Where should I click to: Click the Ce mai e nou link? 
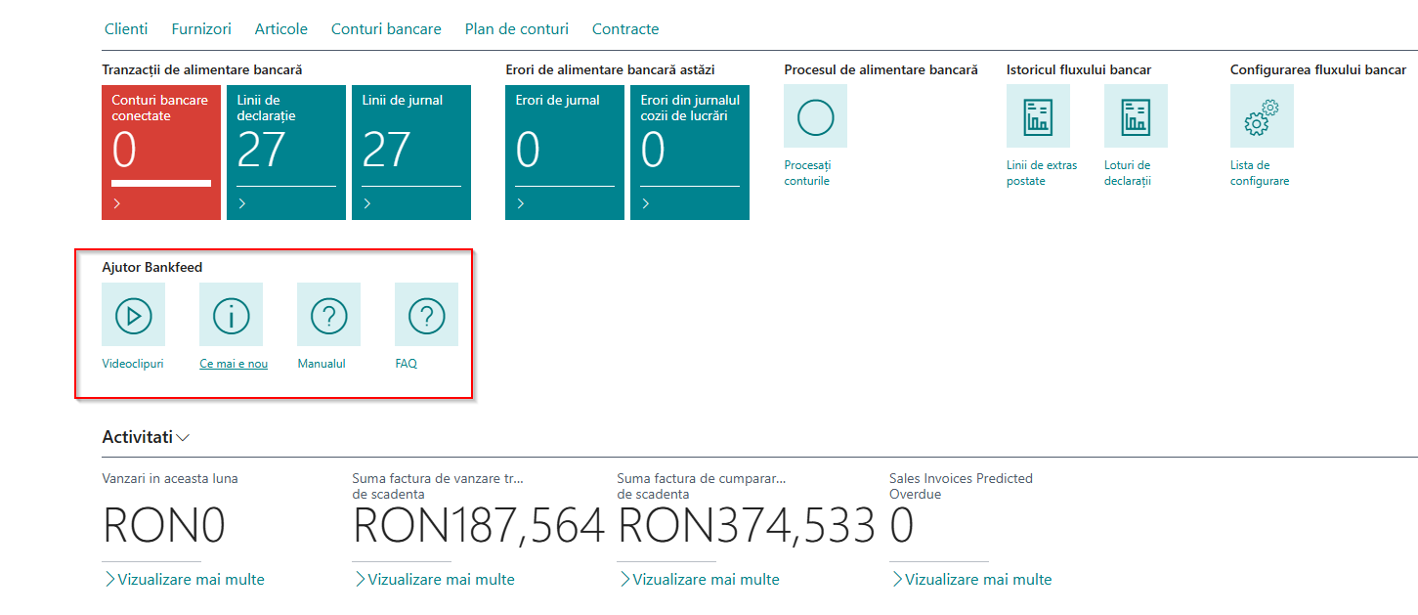234,364
